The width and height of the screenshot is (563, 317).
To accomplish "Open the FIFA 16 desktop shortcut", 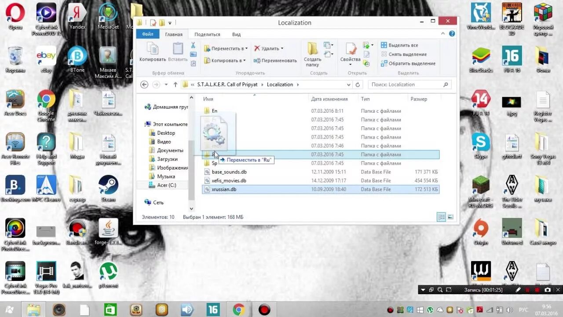I will tap(512, 59).
